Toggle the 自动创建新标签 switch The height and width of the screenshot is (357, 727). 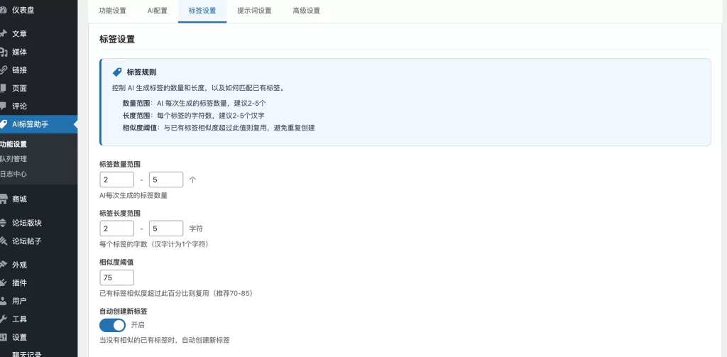tap(113, 325)
